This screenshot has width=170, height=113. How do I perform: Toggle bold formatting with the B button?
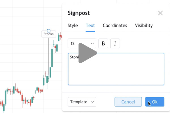(103, 44)
